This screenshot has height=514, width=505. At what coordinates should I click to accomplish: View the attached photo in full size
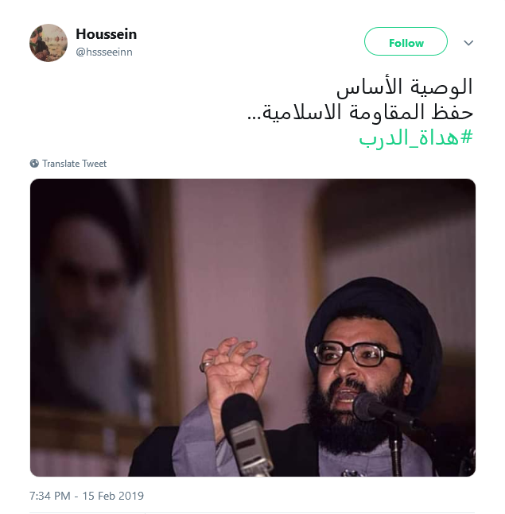click(x=253, y=327)
